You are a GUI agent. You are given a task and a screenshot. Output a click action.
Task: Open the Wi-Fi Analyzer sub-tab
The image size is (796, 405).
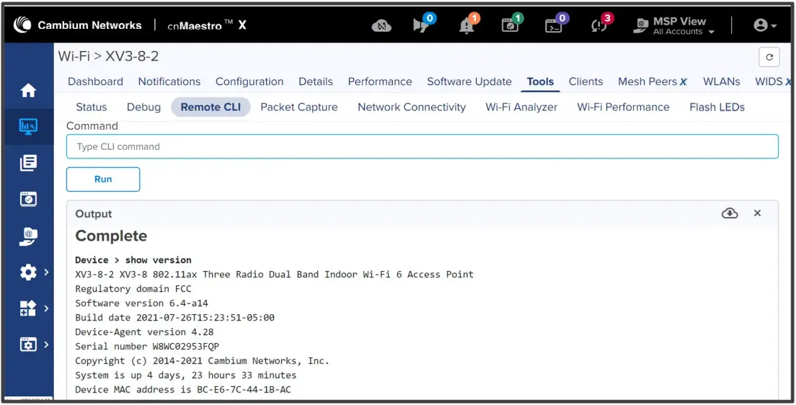[521, 107]
